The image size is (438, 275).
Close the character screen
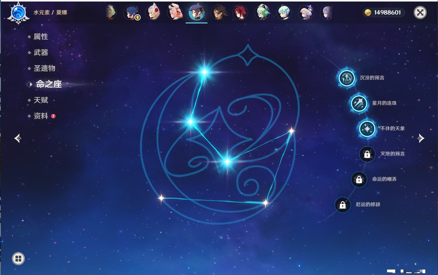pos(420,12)
